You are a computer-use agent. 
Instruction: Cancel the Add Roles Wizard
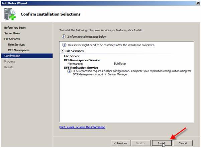click(x=183, y=143)
